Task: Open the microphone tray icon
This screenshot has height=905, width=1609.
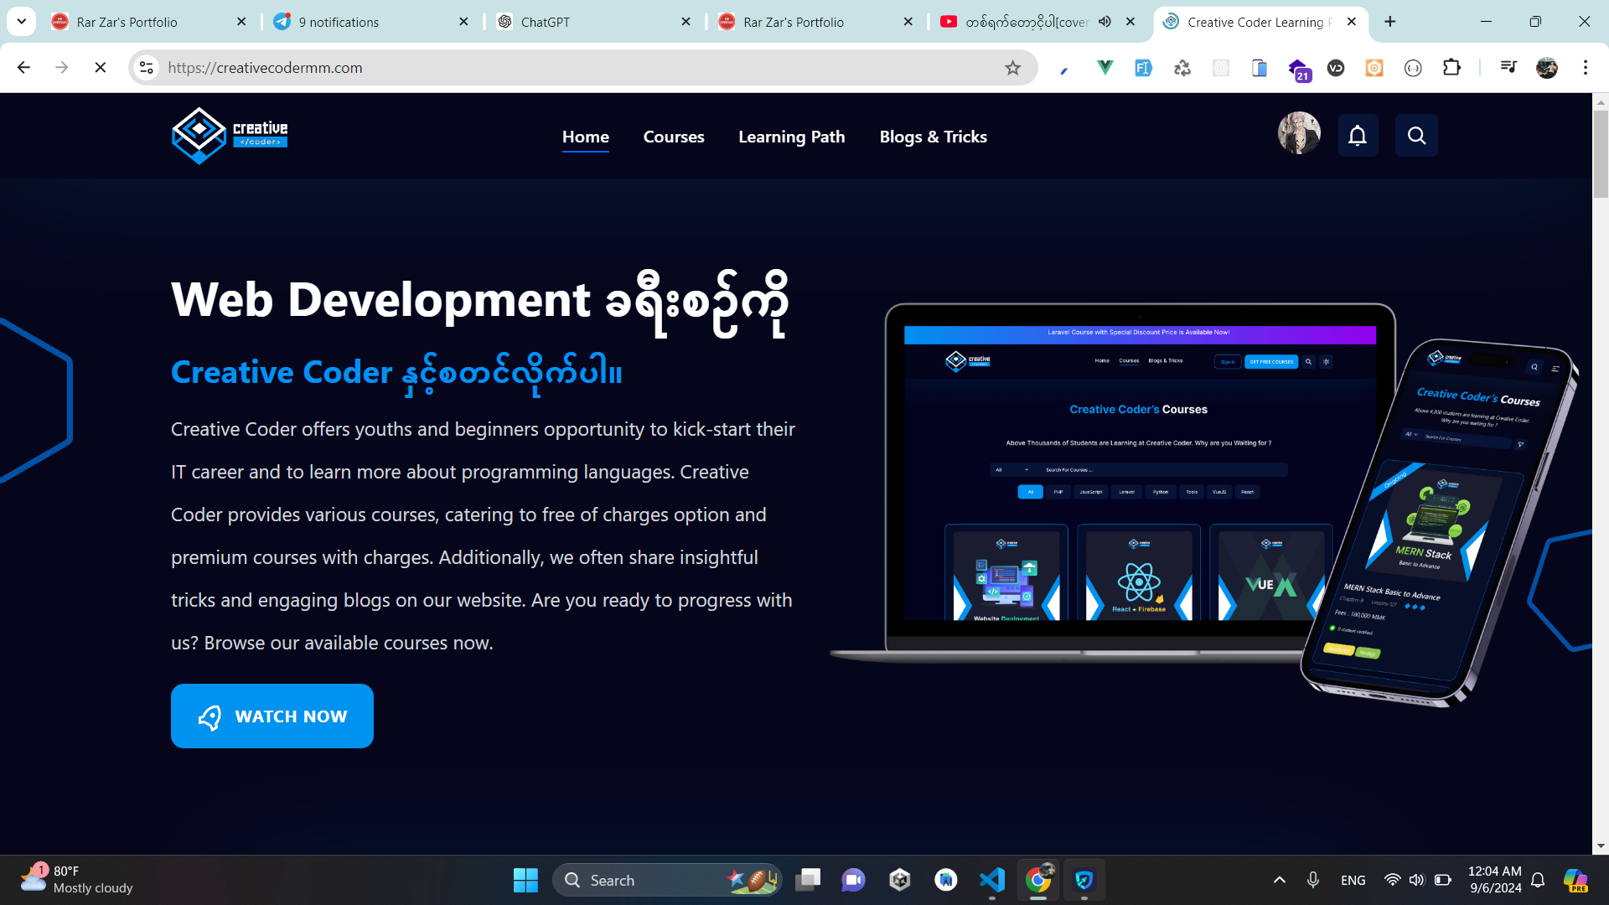Action: tap(1313, 880)
